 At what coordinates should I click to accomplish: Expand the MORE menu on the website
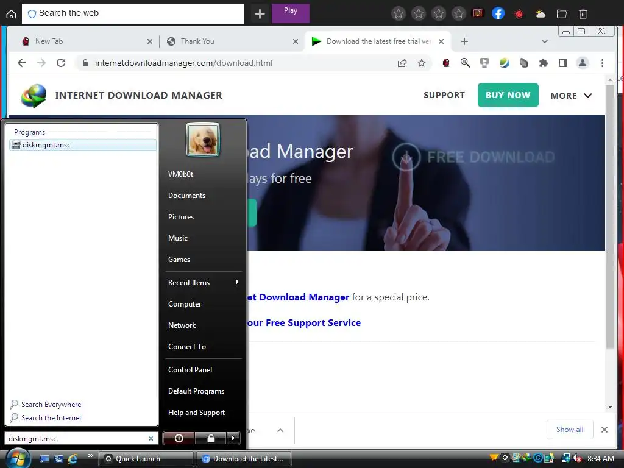point(571,96)
